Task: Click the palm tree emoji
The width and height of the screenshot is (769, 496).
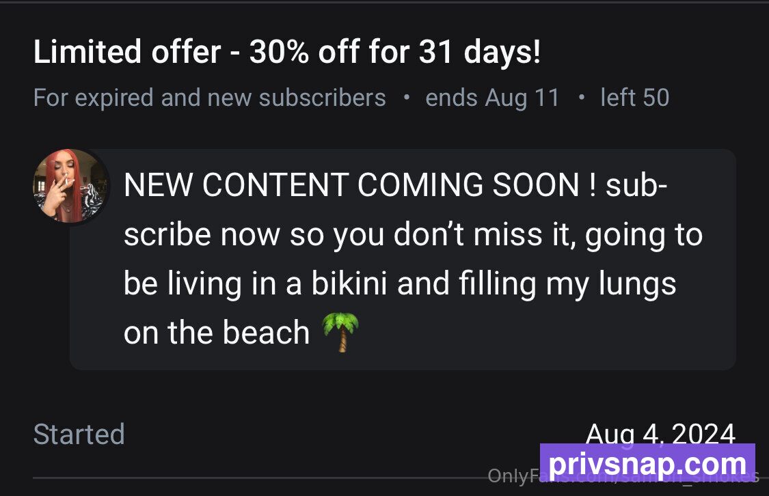Action: [x=340, y=332]
